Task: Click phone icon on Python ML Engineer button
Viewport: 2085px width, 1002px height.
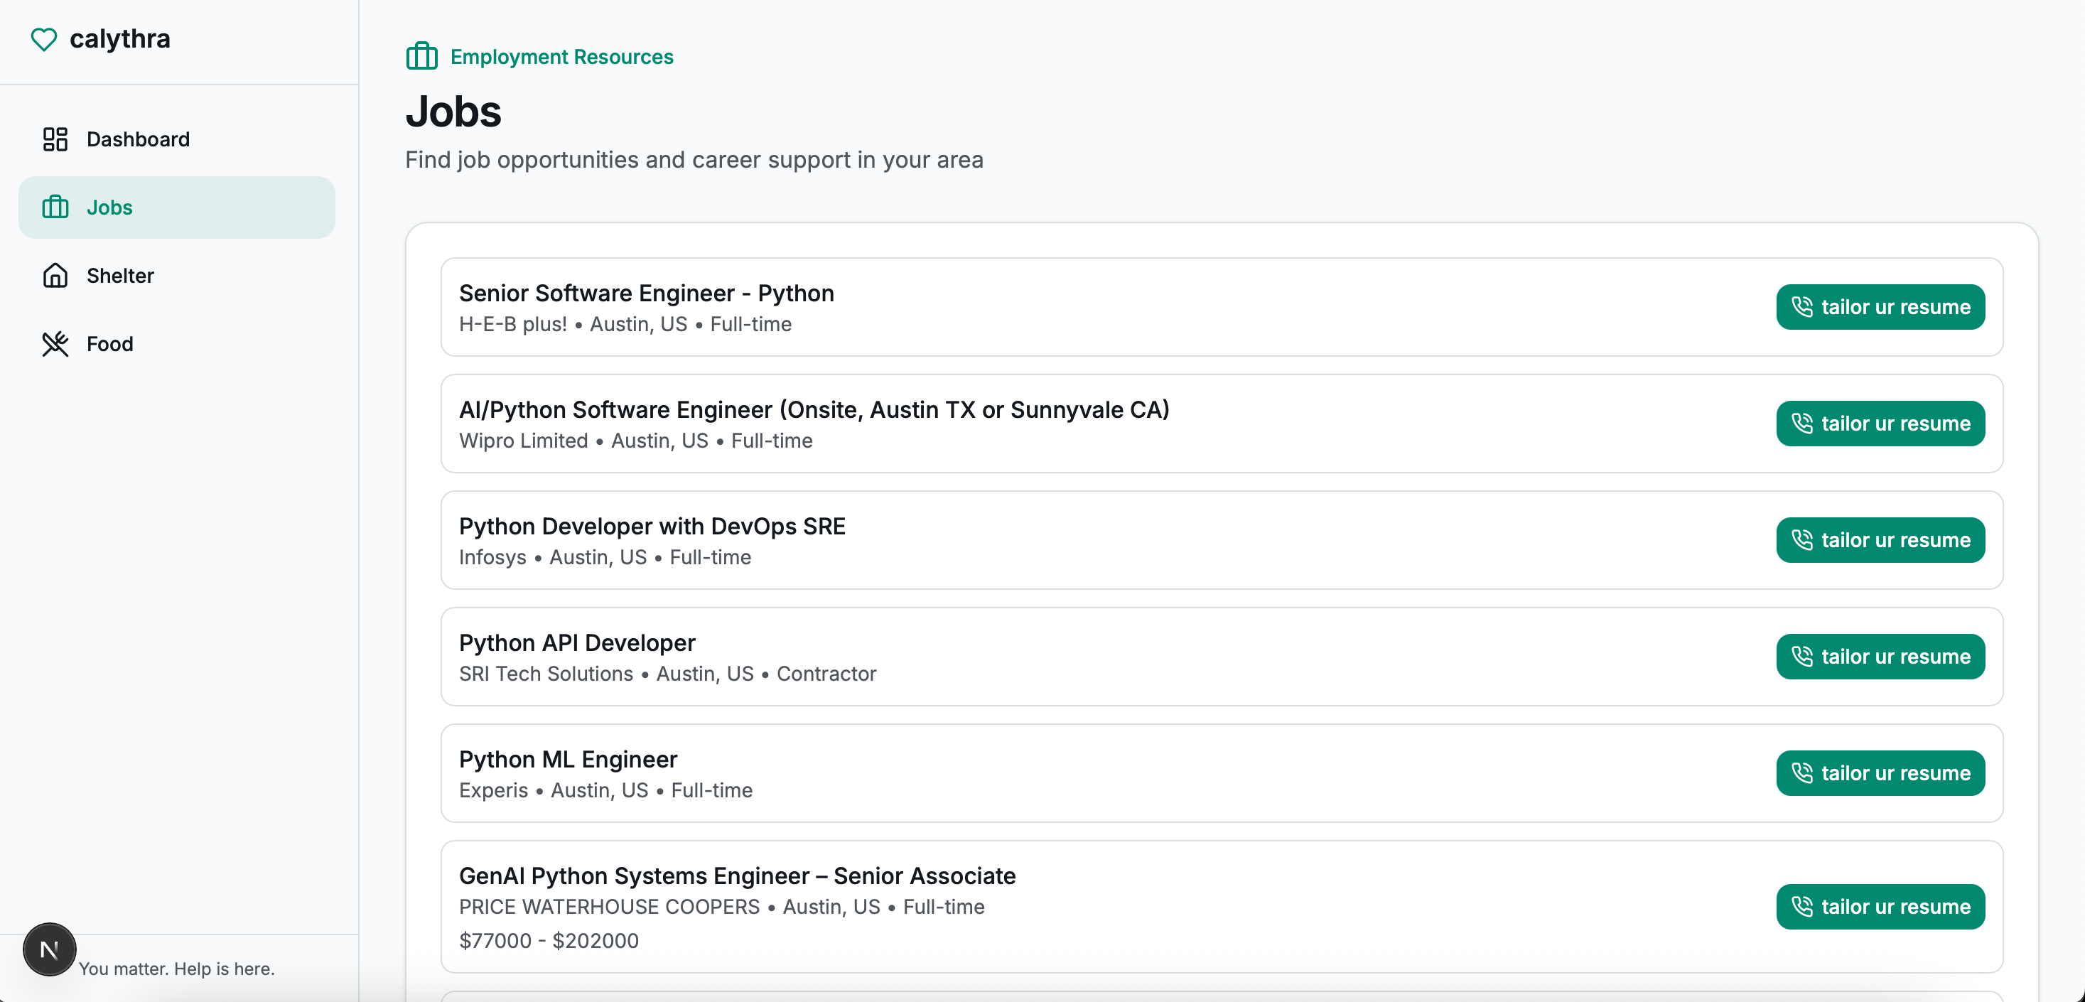Action: coord(1801,773)
